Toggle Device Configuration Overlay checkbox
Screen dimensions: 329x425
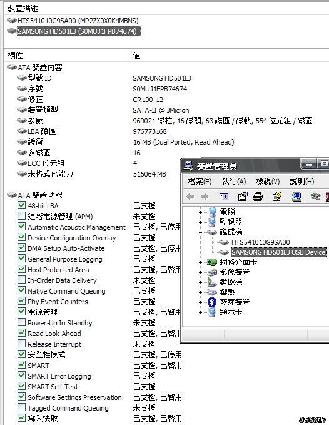21,237
